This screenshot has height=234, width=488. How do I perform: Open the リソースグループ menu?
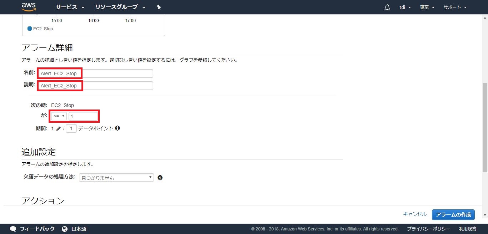120,7
